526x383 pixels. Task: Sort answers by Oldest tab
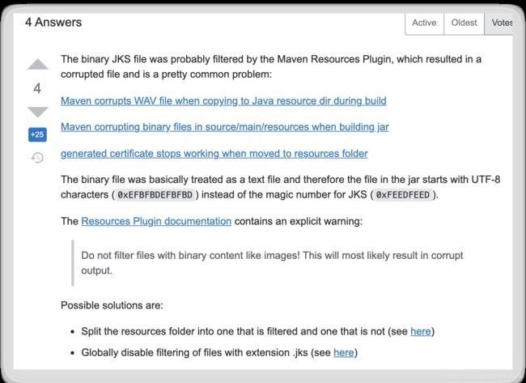tap(464, 23)
